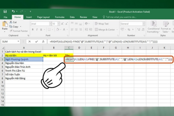The height and width of the screenshot is (116, 174).
Task: Click the Name Box showing SUM
Action: [x=10, y=42]
